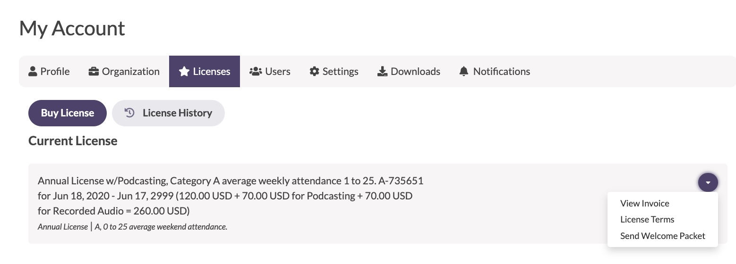Collapse the license actions dropdown arrow
The width and height of the screenshot is (736, 264).
click(708, 182)
